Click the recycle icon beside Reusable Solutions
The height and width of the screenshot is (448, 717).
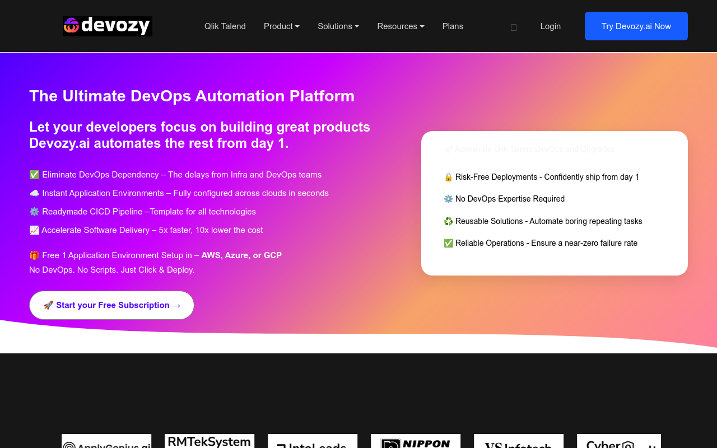click(x=448, y=221)
